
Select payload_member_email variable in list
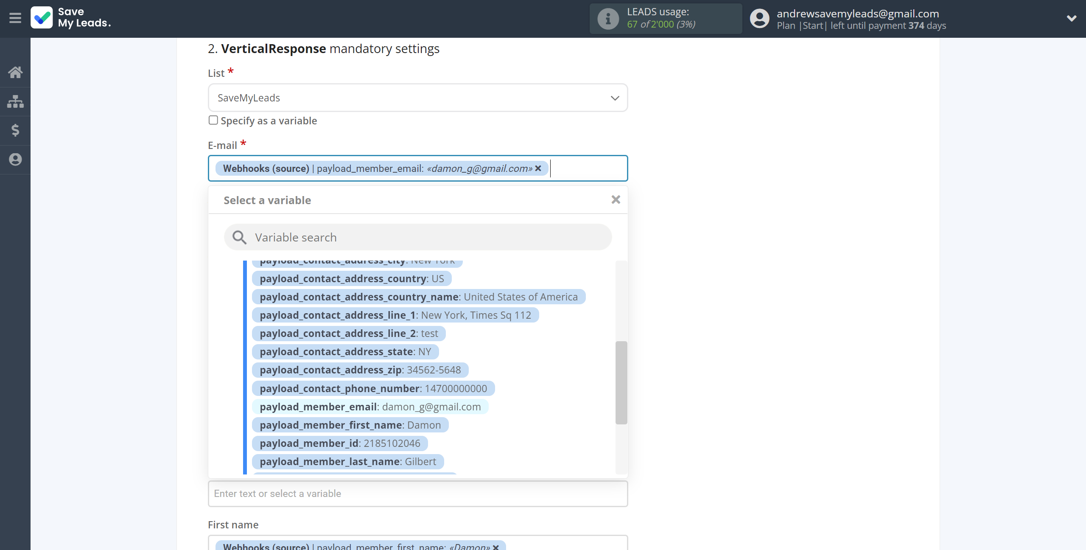[x=370, y=407]
